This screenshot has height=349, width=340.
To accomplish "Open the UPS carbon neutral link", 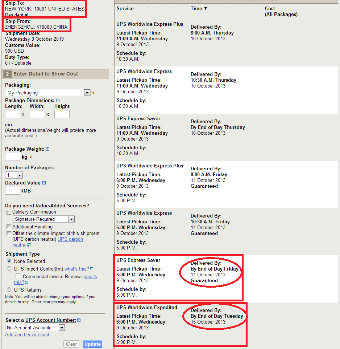I will [70, 239].
